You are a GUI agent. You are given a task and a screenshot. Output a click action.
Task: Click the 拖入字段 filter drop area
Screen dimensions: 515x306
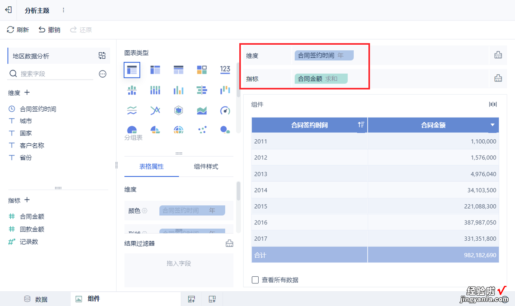179,270
